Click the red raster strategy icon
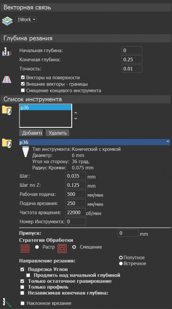 coord(25,248)
